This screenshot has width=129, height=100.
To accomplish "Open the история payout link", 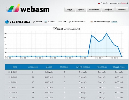I will [x=115, y=22].
